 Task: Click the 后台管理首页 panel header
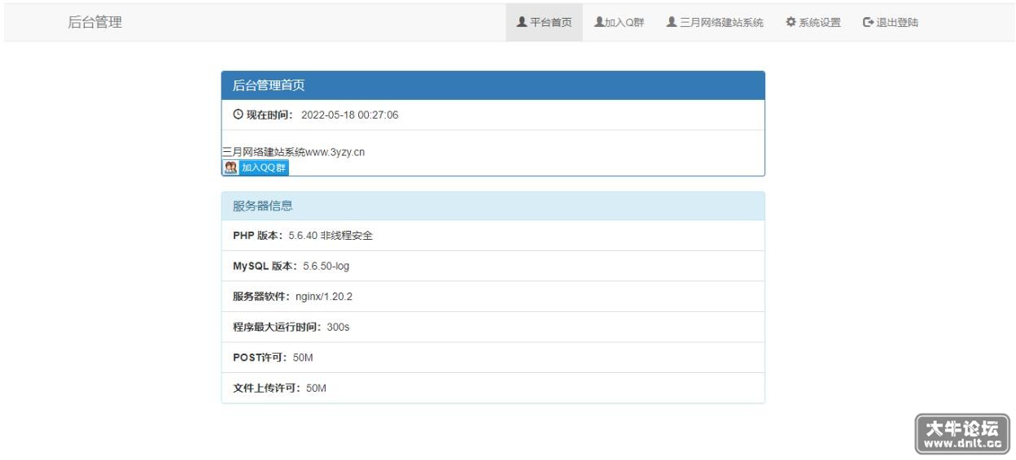(493, 85)
